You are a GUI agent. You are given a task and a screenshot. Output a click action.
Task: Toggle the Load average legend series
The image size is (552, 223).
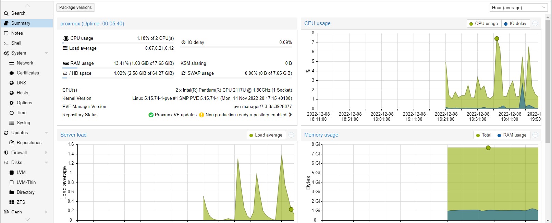(266, 135)
